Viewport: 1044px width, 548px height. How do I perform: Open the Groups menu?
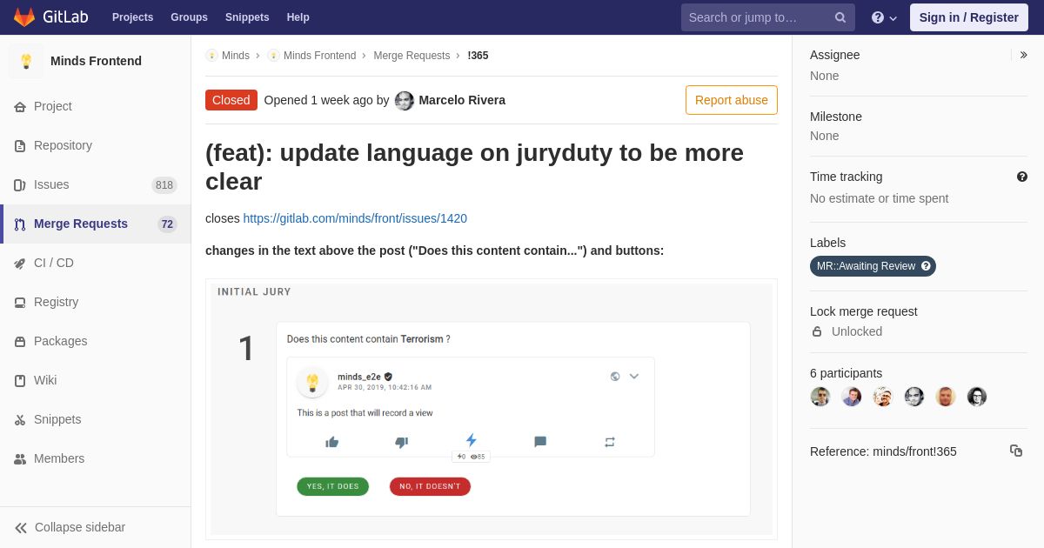(x=189, y=17)
